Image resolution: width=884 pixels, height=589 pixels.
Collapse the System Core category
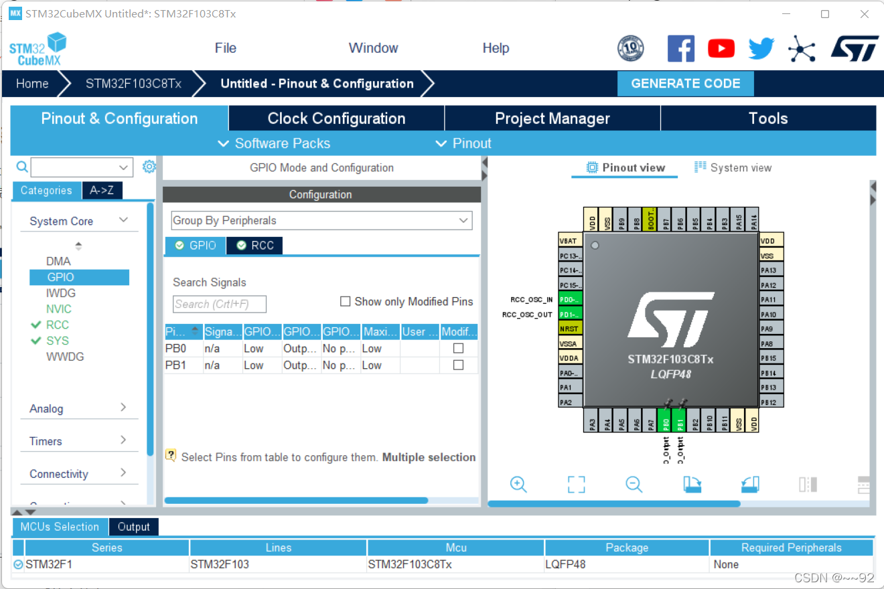pyautogui.click(x=123, y=220)
